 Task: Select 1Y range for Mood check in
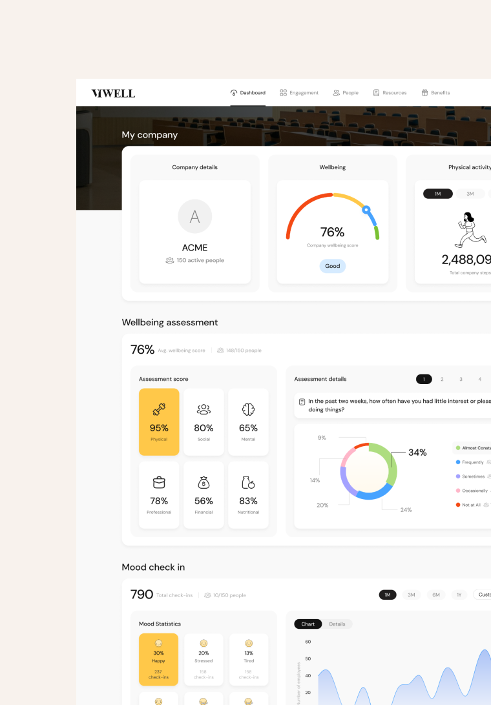[459, 595]
